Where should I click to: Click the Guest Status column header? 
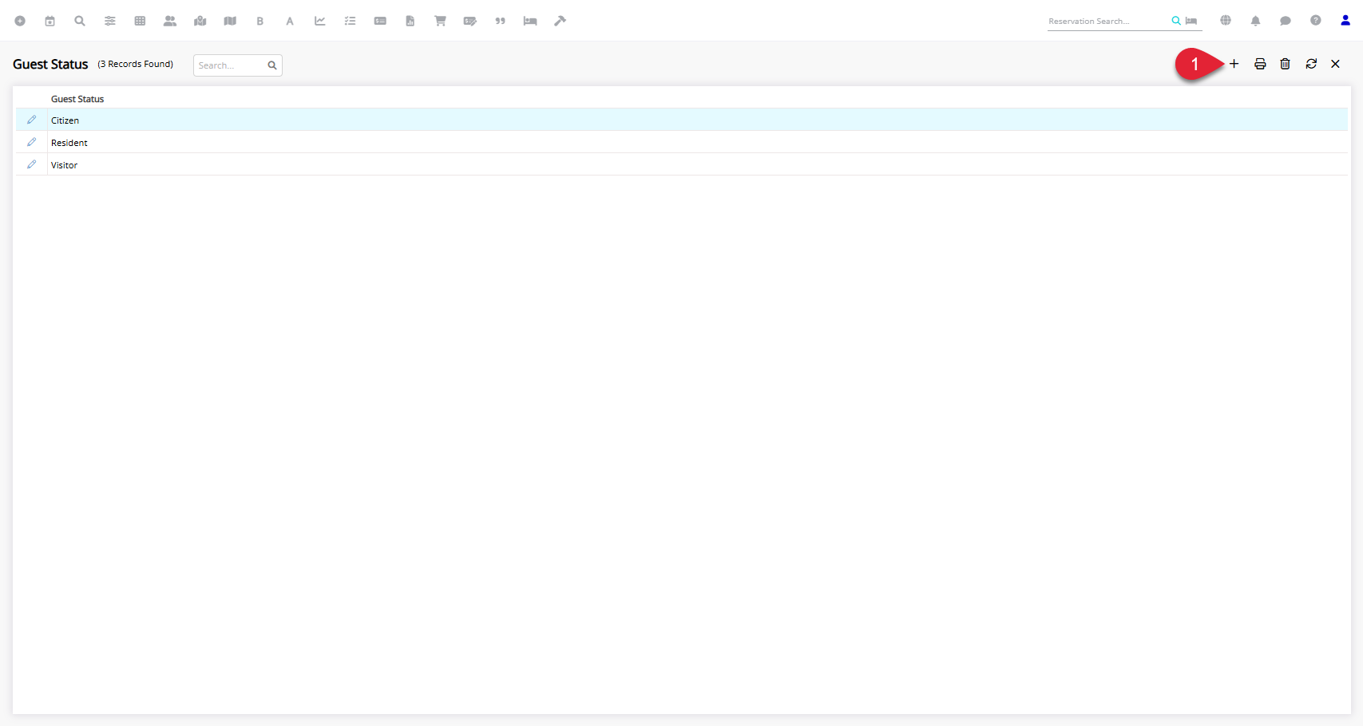click(x=77, y=99)
